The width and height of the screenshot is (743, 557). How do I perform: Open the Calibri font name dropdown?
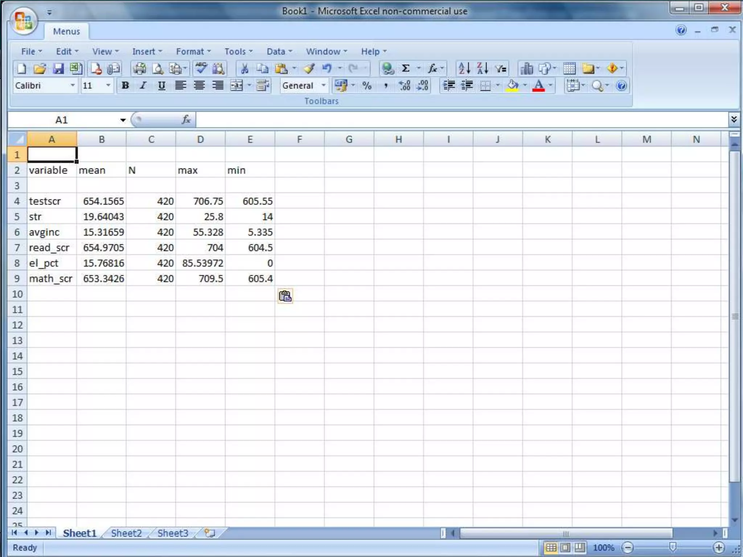point(73,86)
